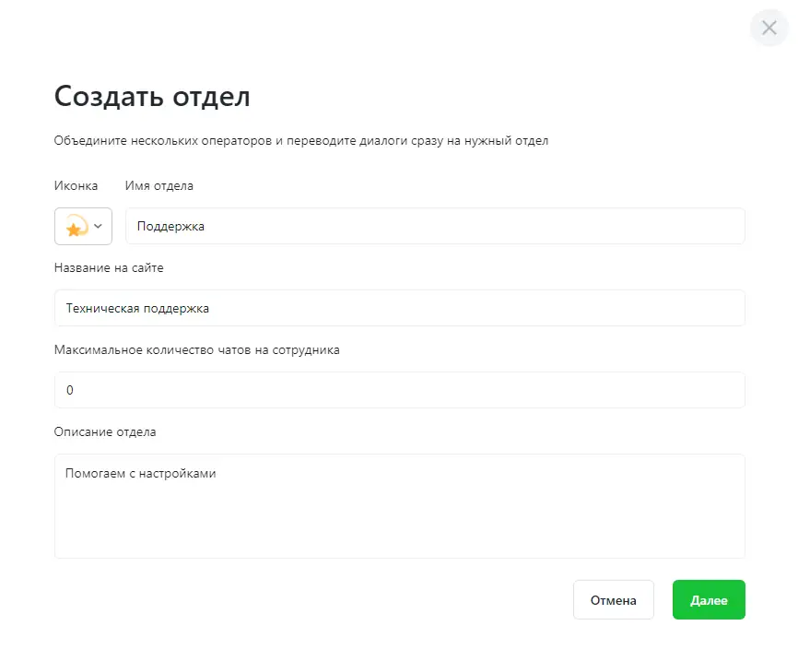Click the Иконка label
The height and width of the screenshot is (661, 798).
[x=76, y=185]
